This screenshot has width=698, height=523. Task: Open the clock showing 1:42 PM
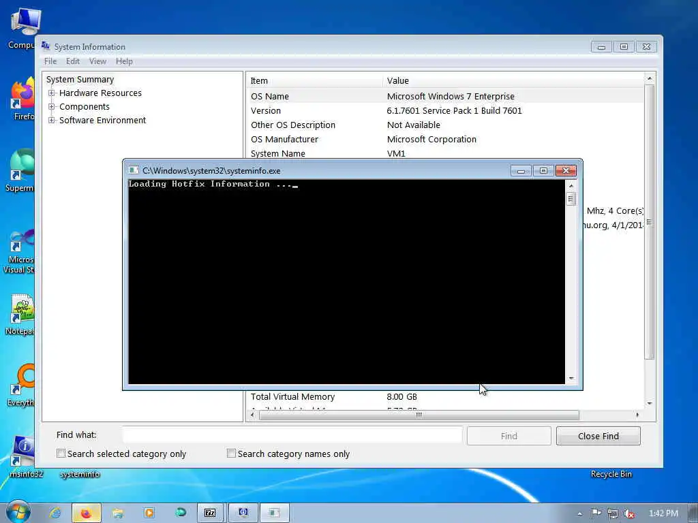click(x=663, y=513)
